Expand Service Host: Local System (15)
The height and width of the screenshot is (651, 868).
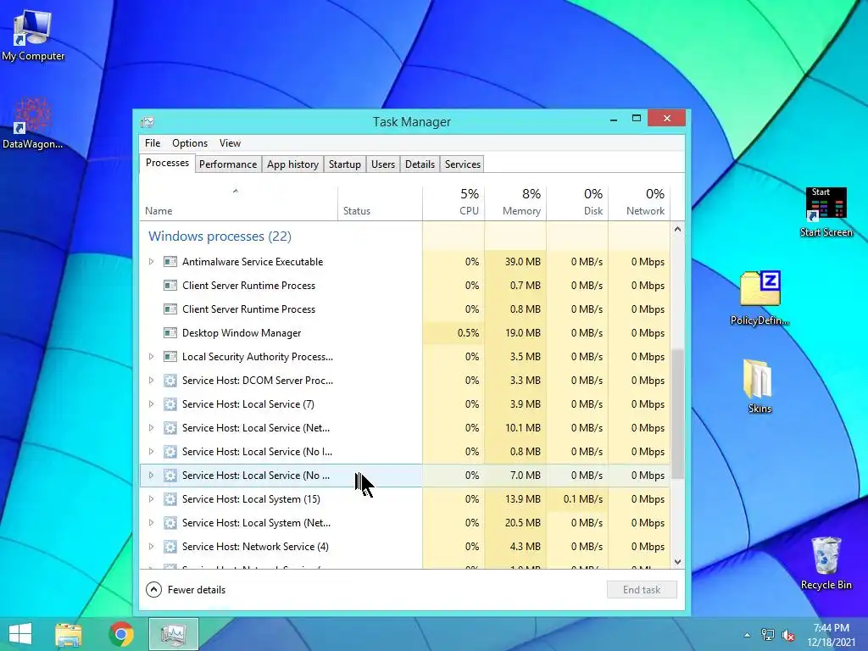(151, 499)
